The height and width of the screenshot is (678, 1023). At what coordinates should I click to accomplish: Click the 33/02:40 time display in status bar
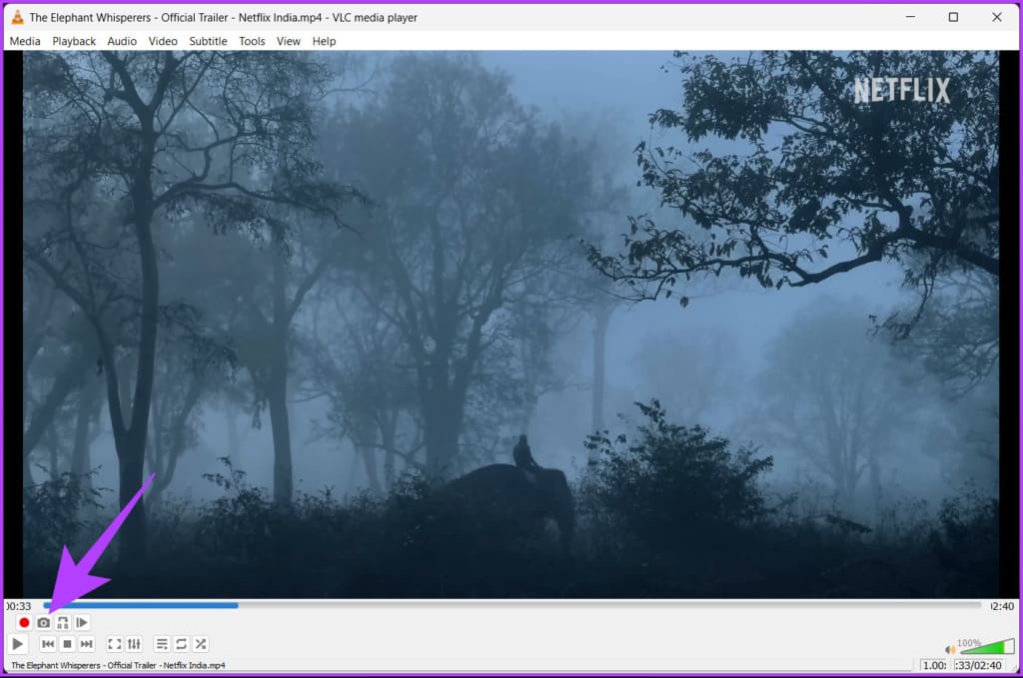click(x=978, y=665)
